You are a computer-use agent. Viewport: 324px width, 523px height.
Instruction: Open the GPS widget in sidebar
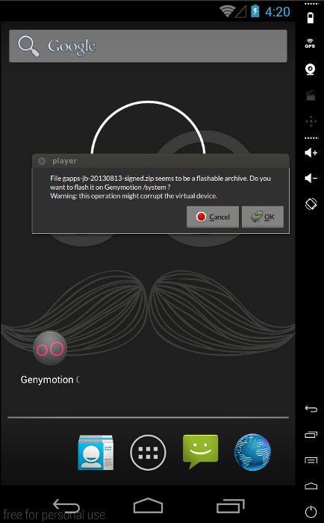tap(310, 43)
